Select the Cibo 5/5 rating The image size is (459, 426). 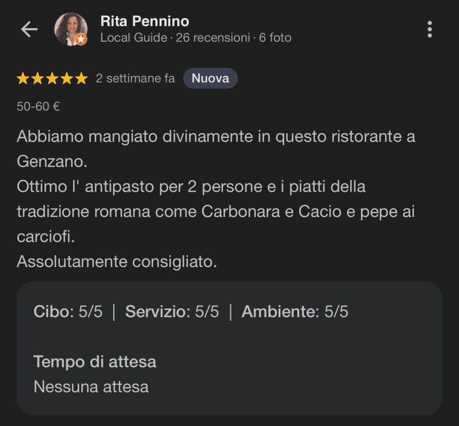coord(68,312)
